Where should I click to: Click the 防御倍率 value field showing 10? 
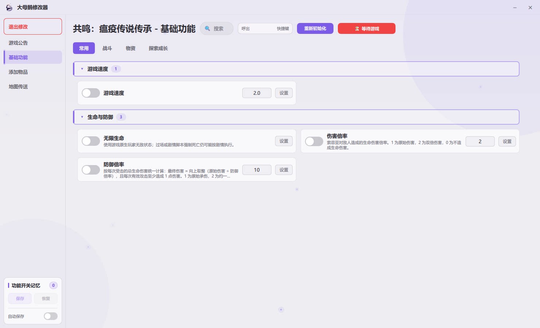257,170
